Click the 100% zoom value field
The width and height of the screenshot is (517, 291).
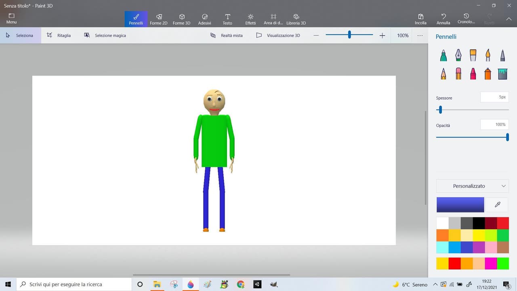403,36
